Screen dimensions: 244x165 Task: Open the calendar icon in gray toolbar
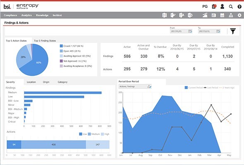pyautogui.click(x=222, y=15)
